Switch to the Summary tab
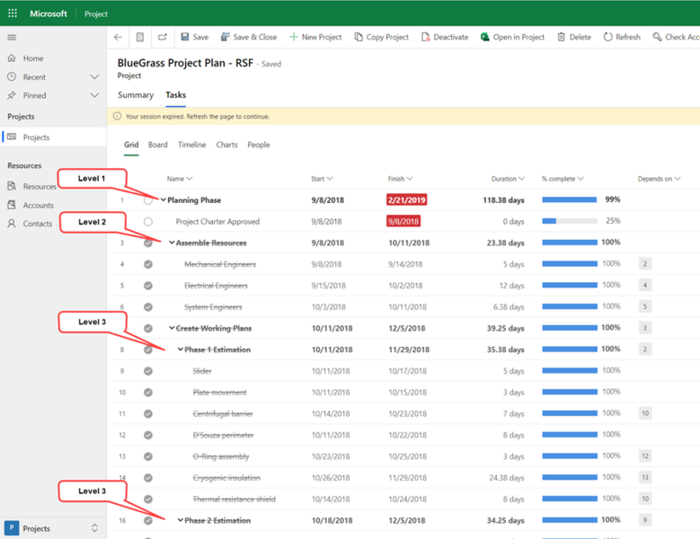The width and height of the screenshot is (700, 539). (x=136, y=95)
